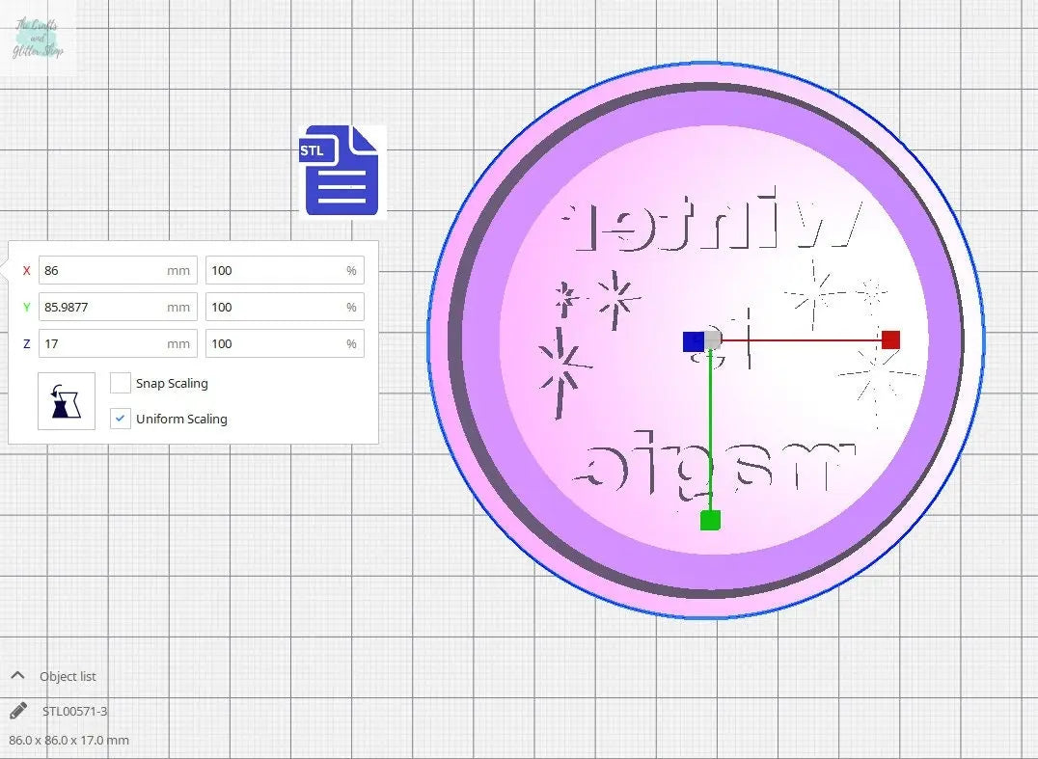Screen dimensions: 1038x759
Task: Collapse the Object list chevron
Action: [17, 675]
